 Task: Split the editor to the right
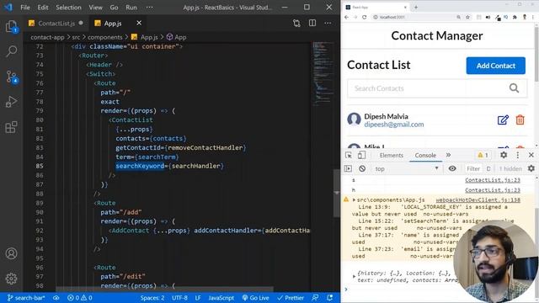(312, 23)
